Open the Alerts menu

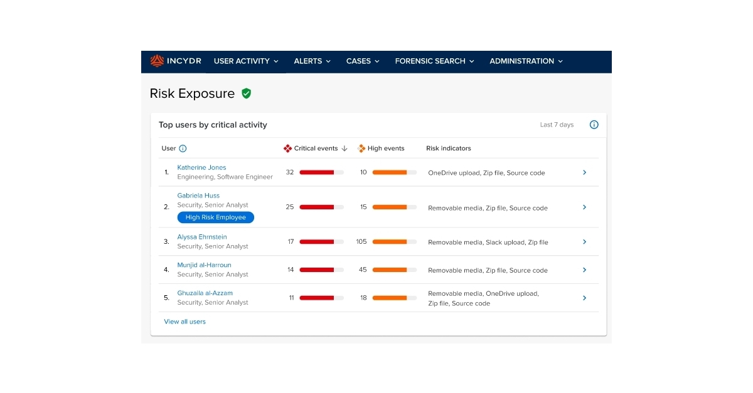pos(312,61)
